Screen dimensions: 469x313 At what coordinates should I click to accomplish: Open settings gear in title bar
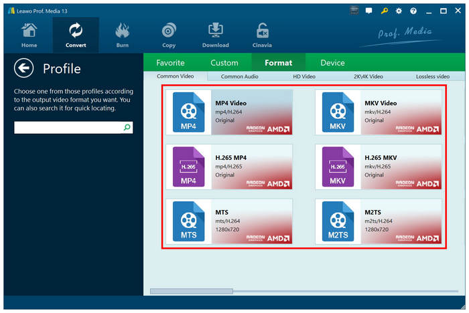click(x=399, y=11)
